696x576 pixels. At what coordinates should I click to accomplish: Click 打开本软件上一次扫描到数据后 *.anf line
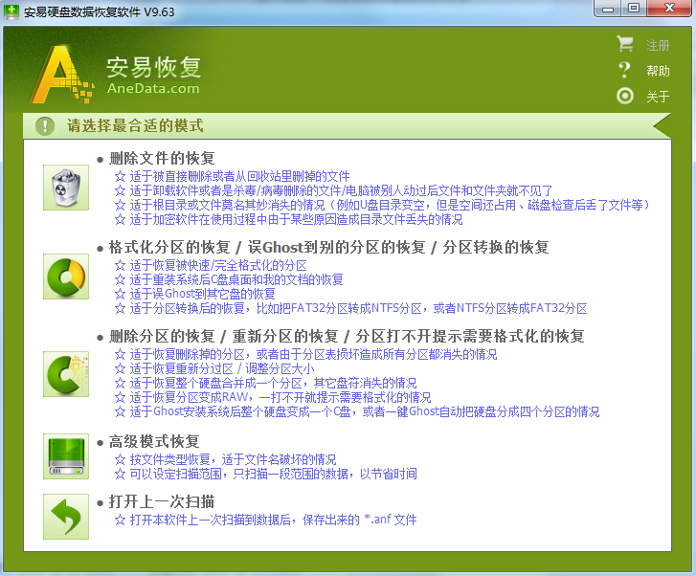(x=265, y=520)
